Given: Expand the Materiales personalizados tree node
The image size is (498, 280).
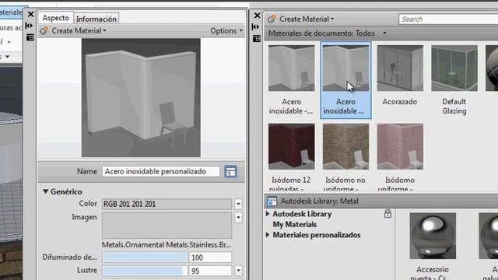Looking at the screenshot, I should (x=268, y=235).
